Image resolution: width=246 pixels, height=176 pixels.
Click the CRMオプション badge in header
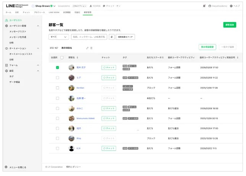coord(79,6)
